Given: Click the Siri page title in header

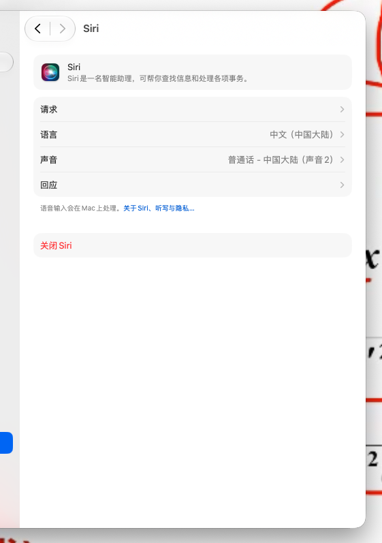Looking at the screenshot, I should (x=91, y=29).
